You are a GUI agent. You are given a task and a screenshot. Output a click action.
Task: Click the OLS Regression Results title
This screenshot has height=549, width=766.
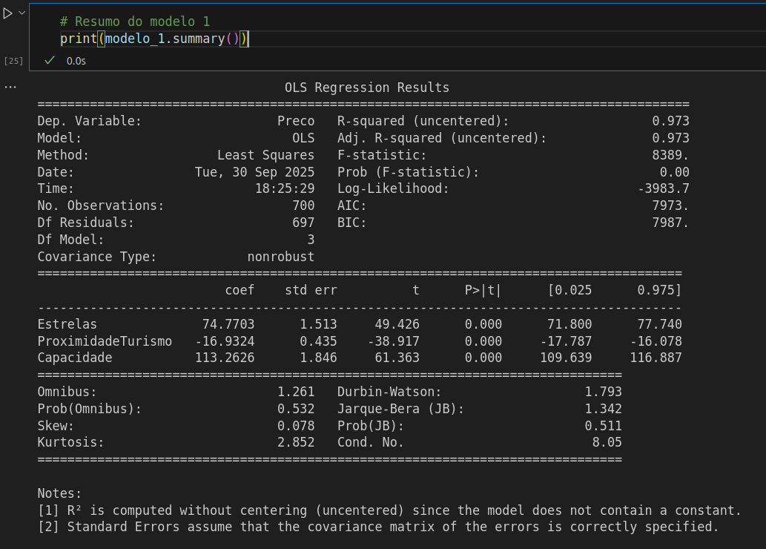366,88
